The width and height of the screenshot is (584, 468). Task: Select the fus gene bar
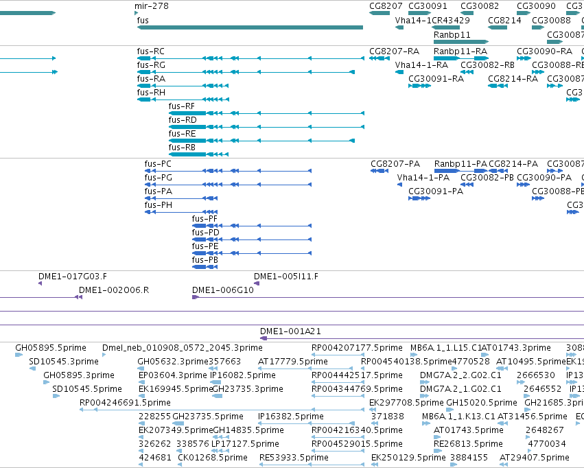pos(250,27)
